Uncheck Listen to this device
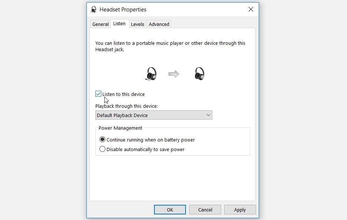Viewport: 347px width, 220px height. 98,94
